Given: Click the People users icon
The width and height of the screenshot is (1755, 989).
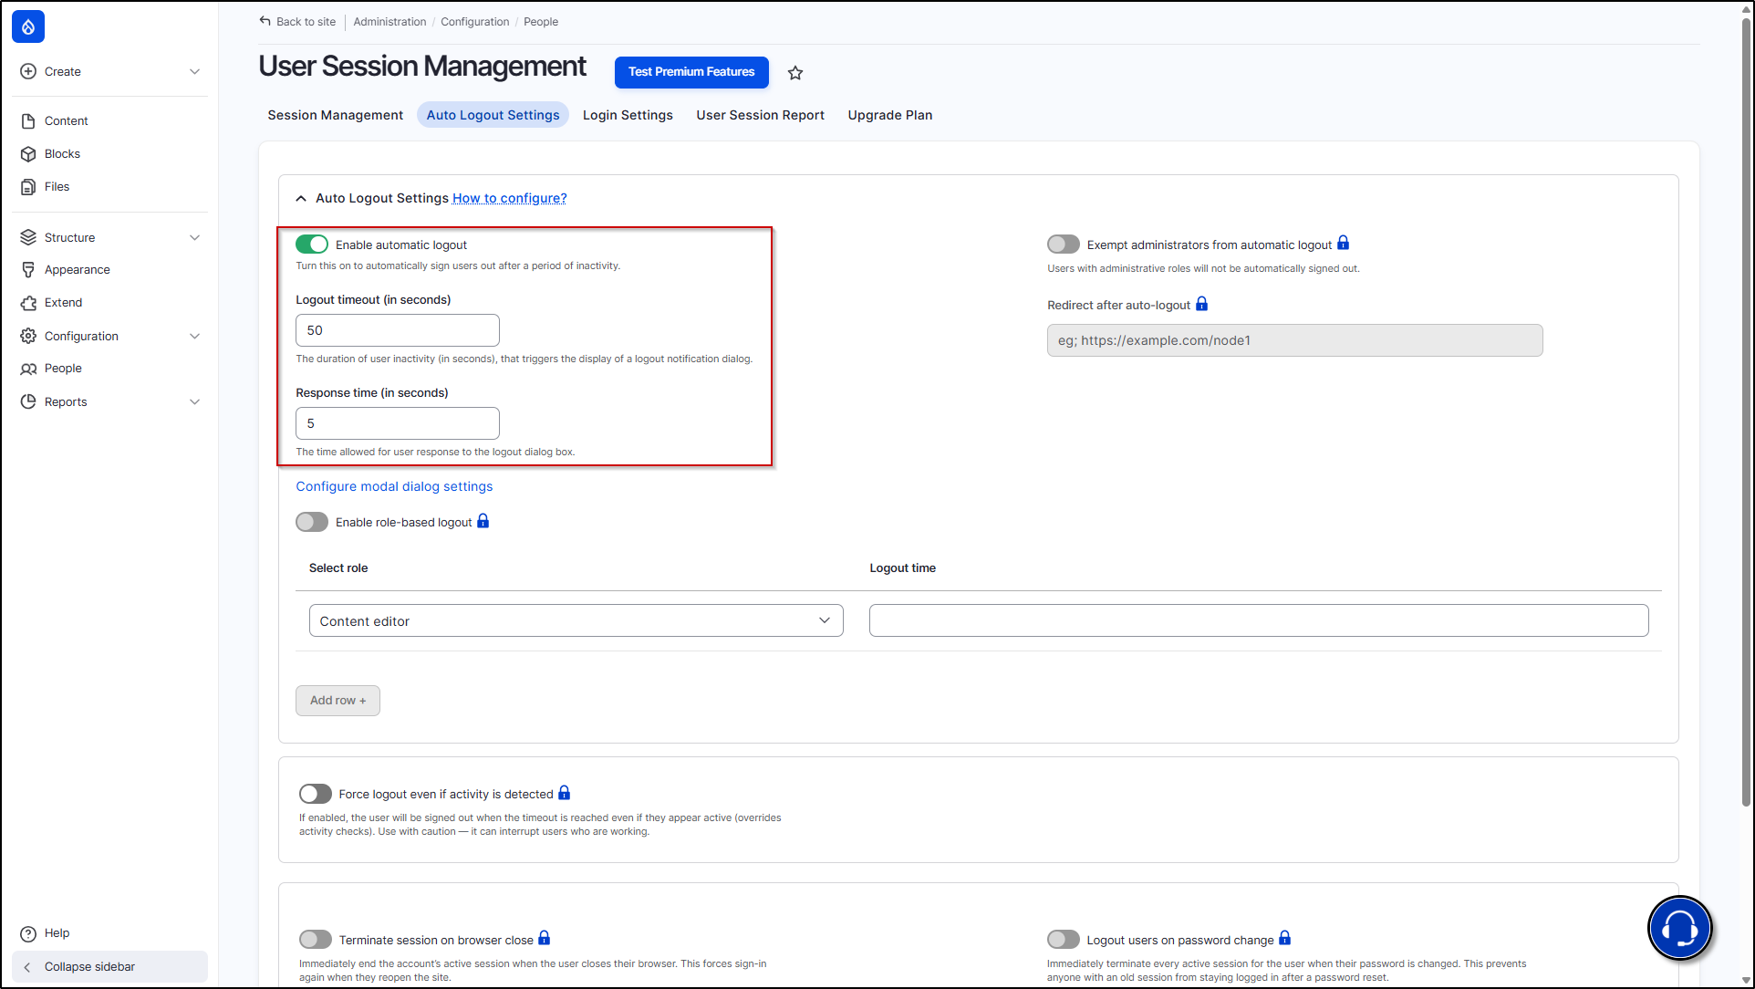Looking at the screenshot, I should pos(28,369).
